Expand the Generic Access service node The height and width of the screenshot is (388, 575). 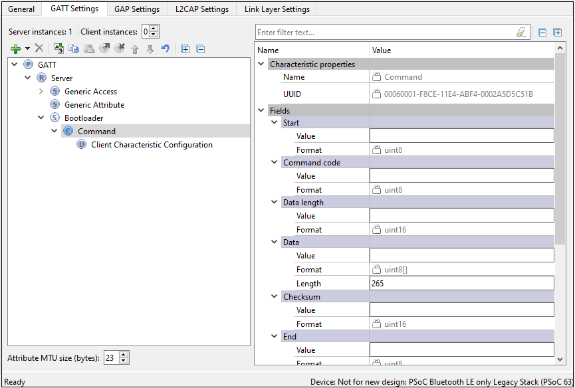pos(41,92)
